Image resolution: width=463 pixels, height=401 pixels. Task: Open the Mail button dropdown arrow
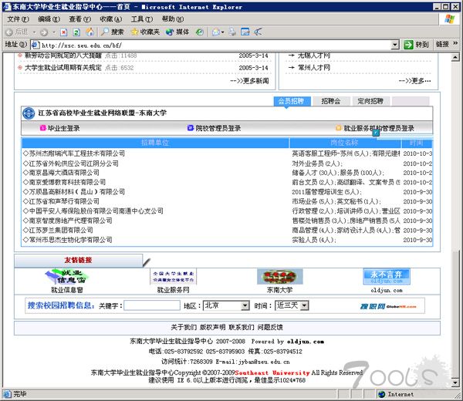tap(223, 32)
